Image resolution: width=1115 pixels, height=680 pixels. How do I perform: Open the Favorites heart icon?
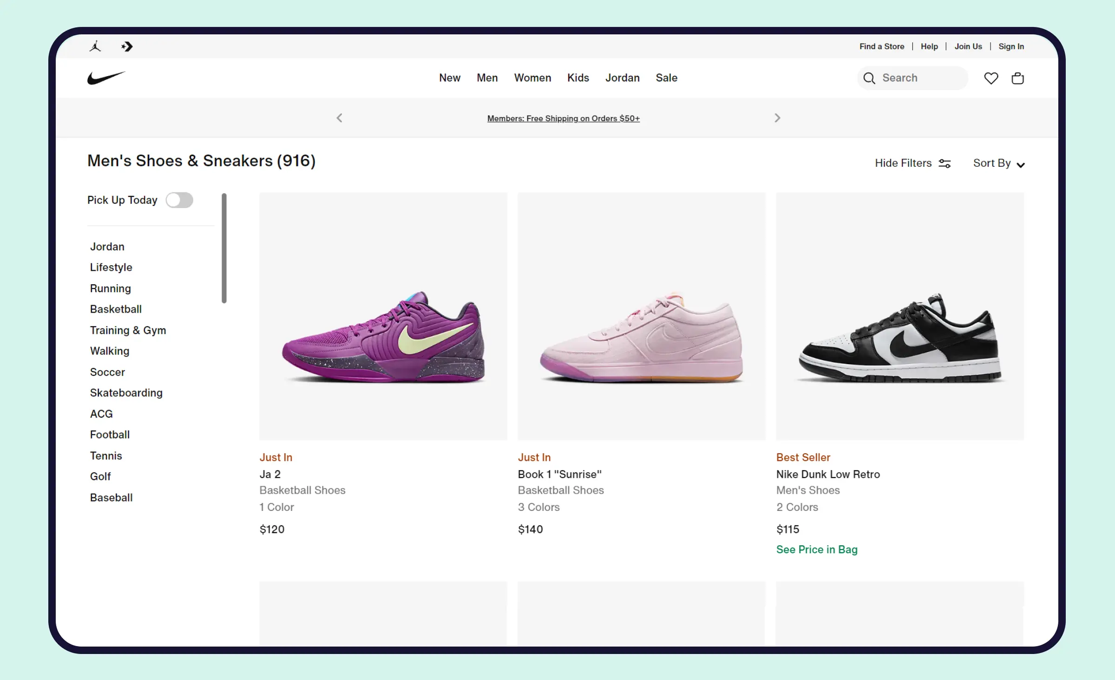coord(990,78)
